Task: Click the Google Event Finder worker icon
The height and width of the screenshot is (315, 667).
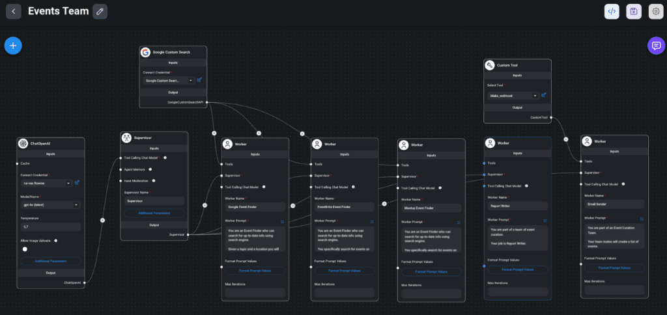Action: (227, 144)
